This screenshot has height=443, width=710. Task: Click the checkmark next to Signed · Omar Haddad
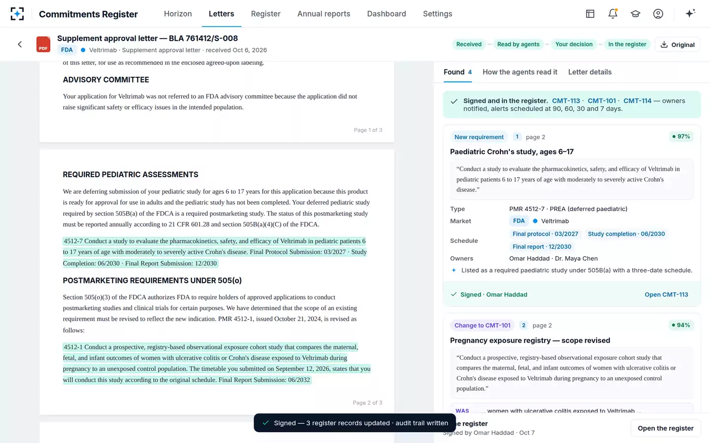tap(454, 294)
